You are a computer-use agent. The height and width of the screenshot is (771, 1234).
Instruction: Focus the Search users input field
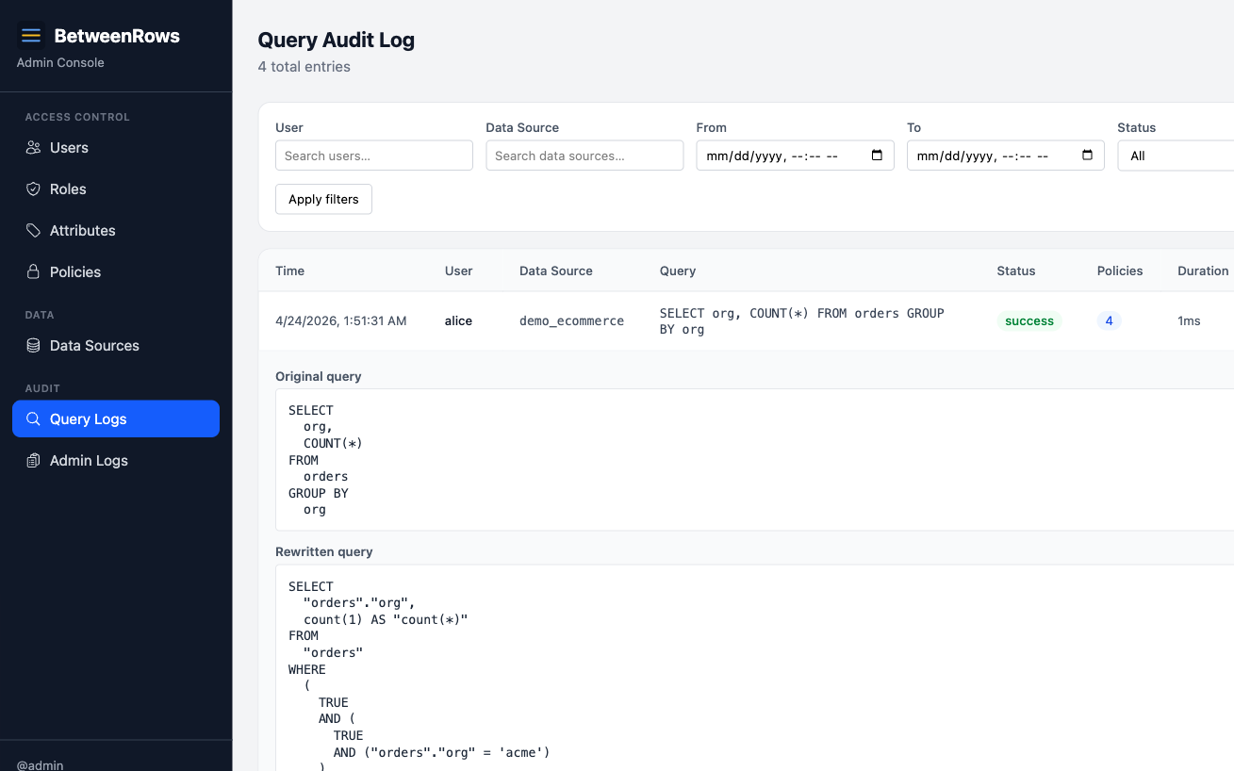tap(374, 156)
